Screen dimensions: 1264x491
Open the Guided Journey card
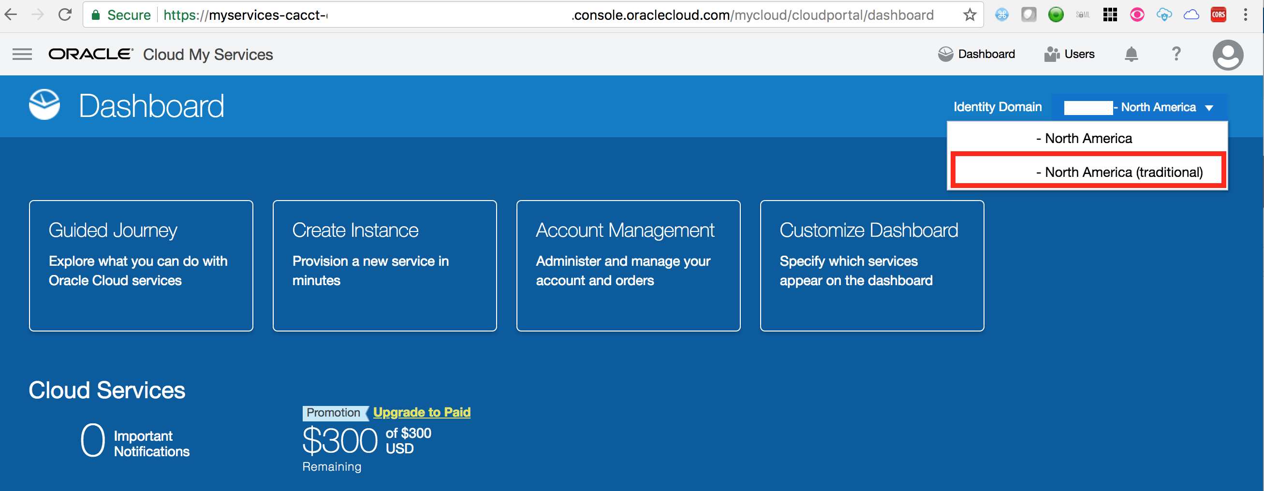coord(141,265)
